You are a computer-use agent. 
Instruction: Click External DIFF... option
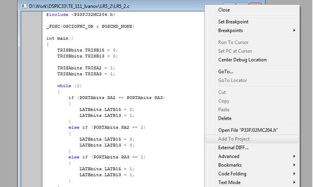(233, 148)
